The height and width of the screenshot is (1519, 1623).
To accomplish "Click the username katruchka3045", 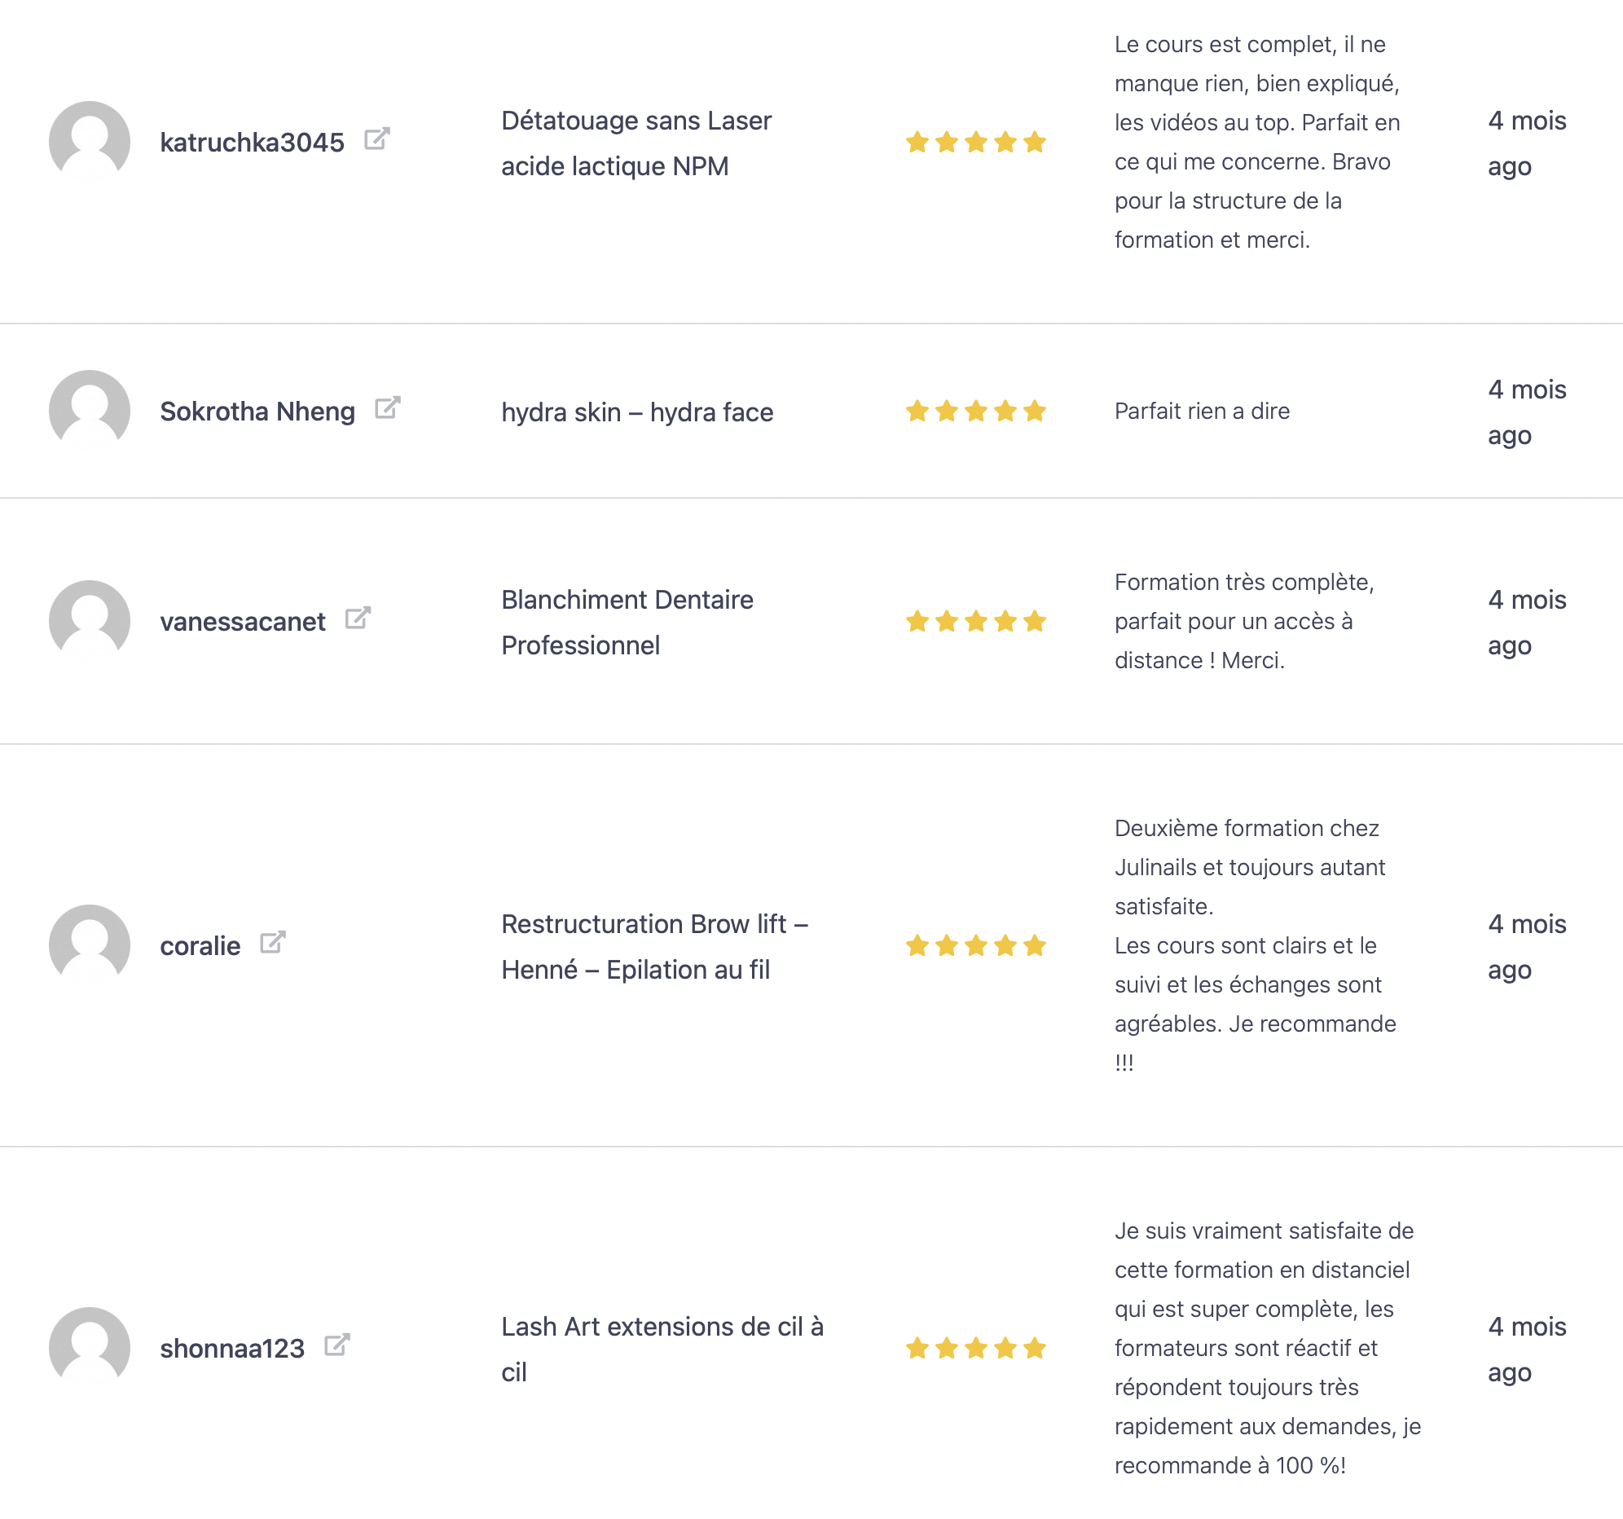I will pyautogui.click(x=252, y=142).
